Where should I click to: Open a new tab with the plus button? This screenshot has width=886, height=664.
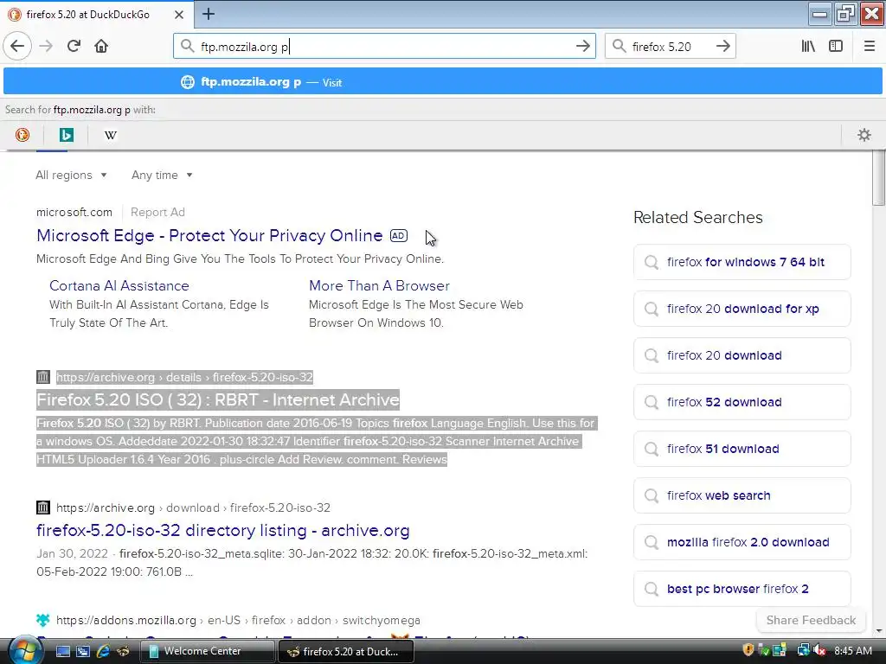(208, 14)
